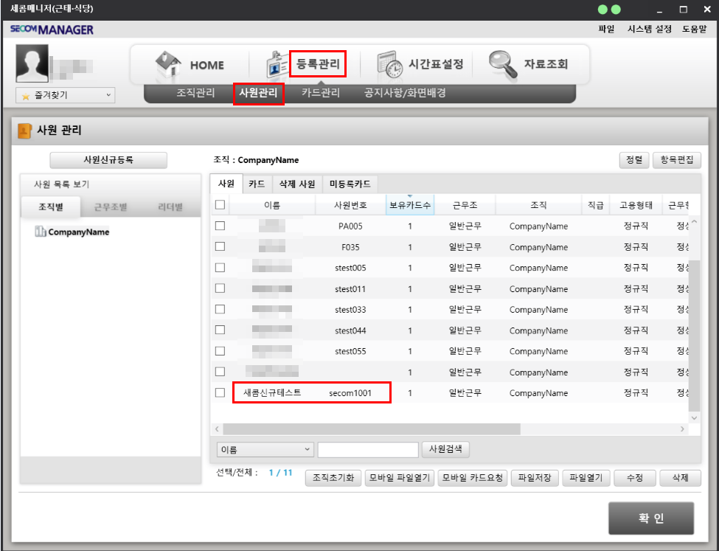Screen dimensions: 719x551
Task: Select the CompanyName organization tree icon
Action: click(x=41, y=232)
